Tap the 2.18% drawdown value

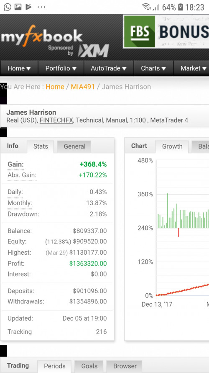(x=98, y=214)
